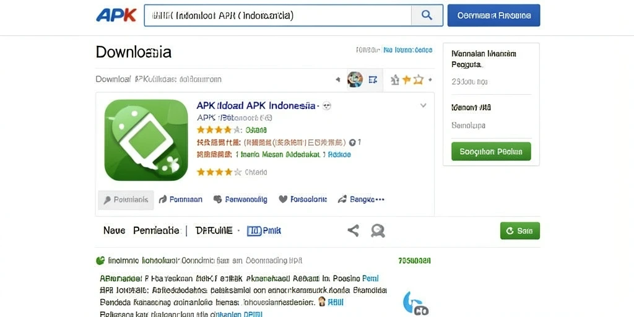Viewport: 634px width, 317px height.
Task: Follow the blue 'RBUI' link after person icon
Action: [x=336, y=302]
